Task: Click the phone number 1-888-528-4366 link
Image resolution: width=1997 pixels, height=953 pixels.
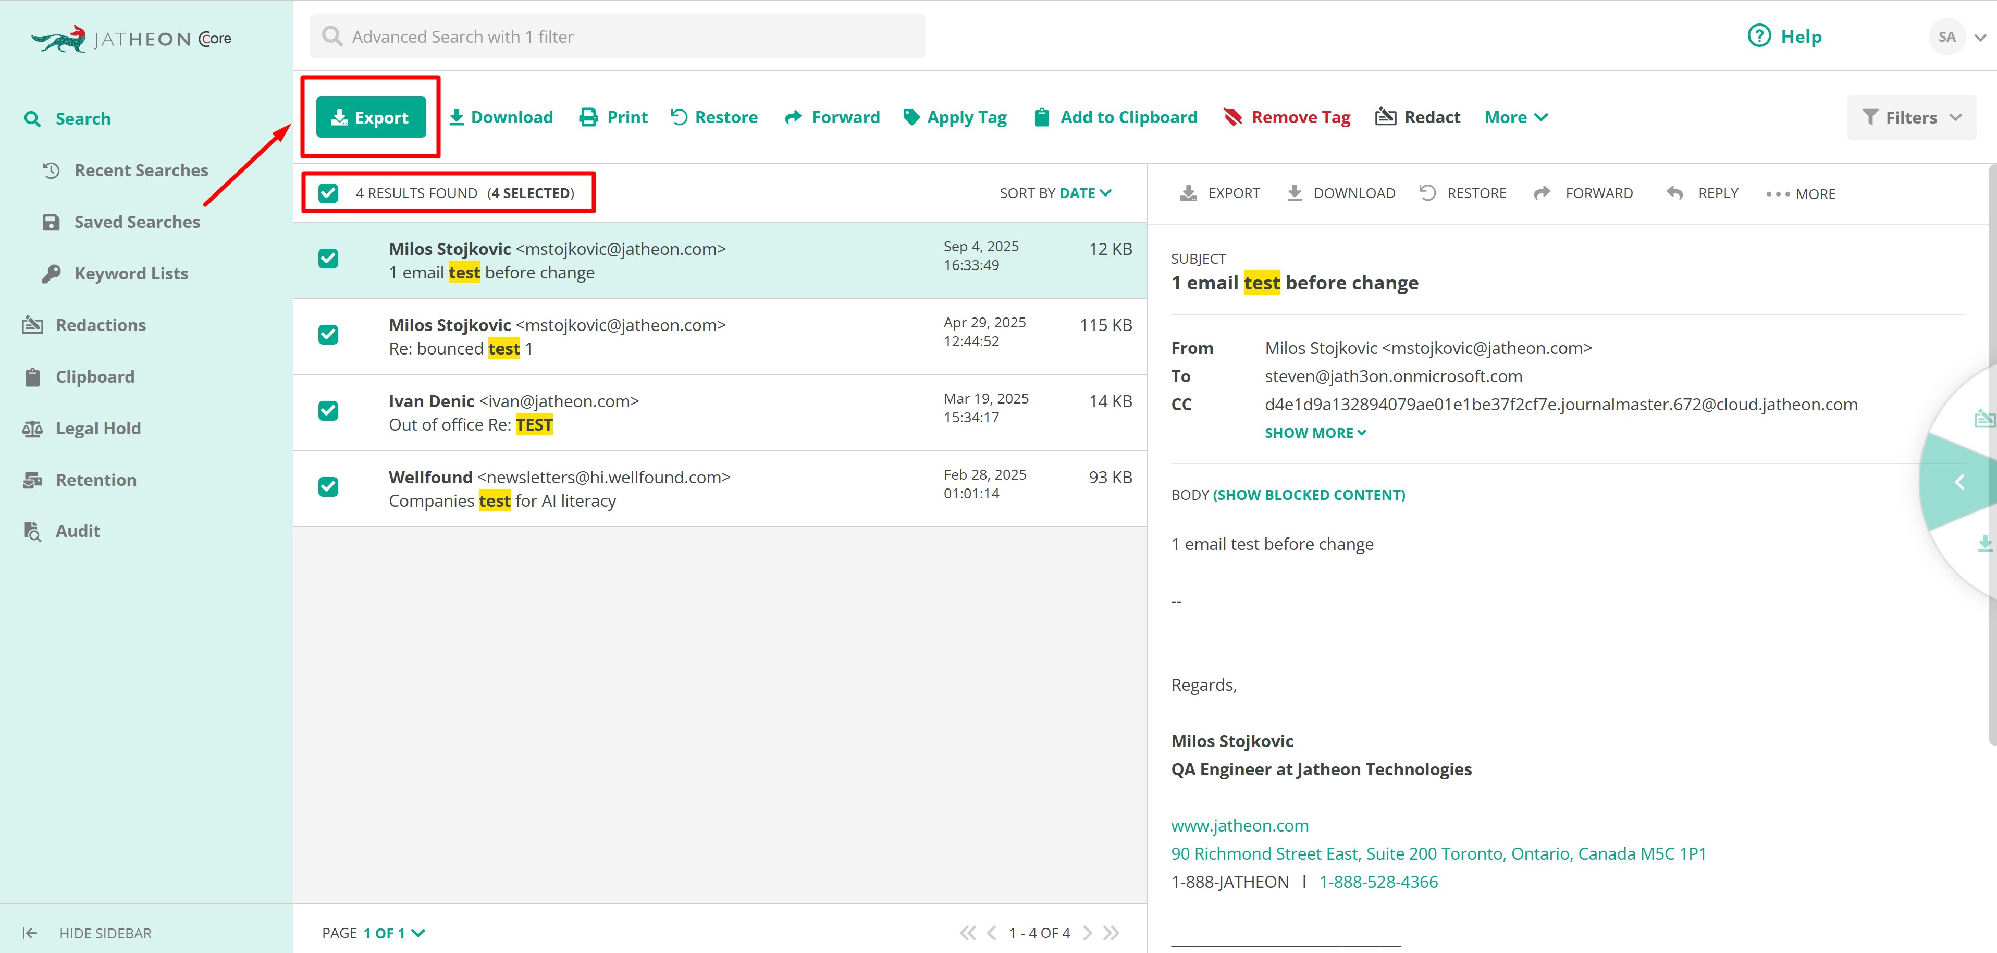Action: (x=1378, y=882)
